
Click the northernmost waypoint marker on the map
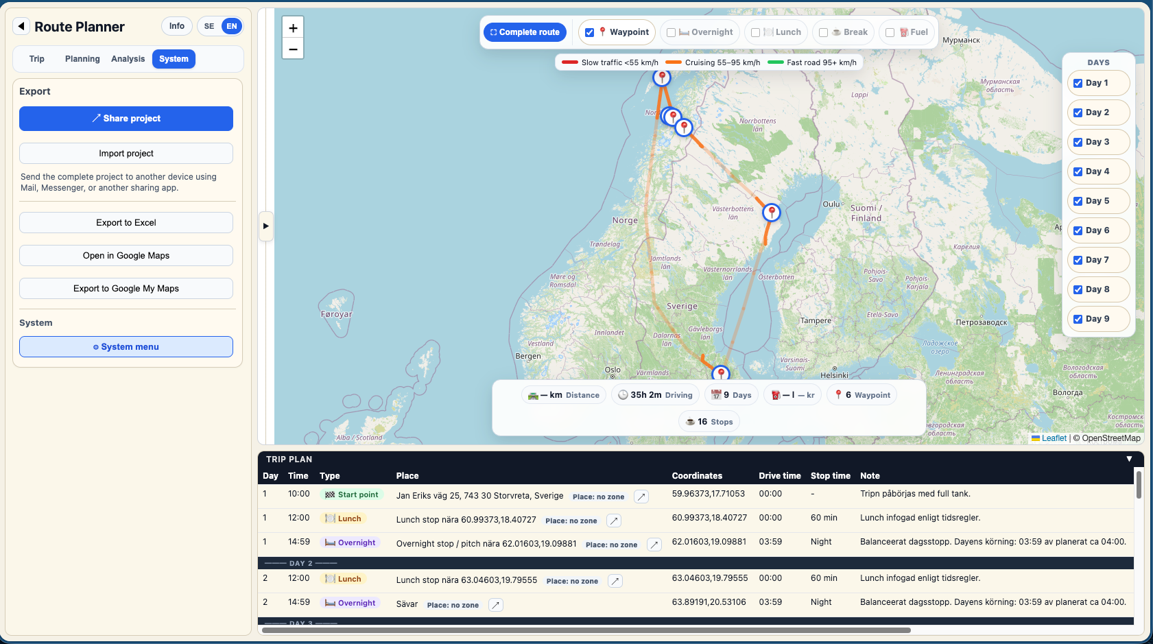[661, 76]
